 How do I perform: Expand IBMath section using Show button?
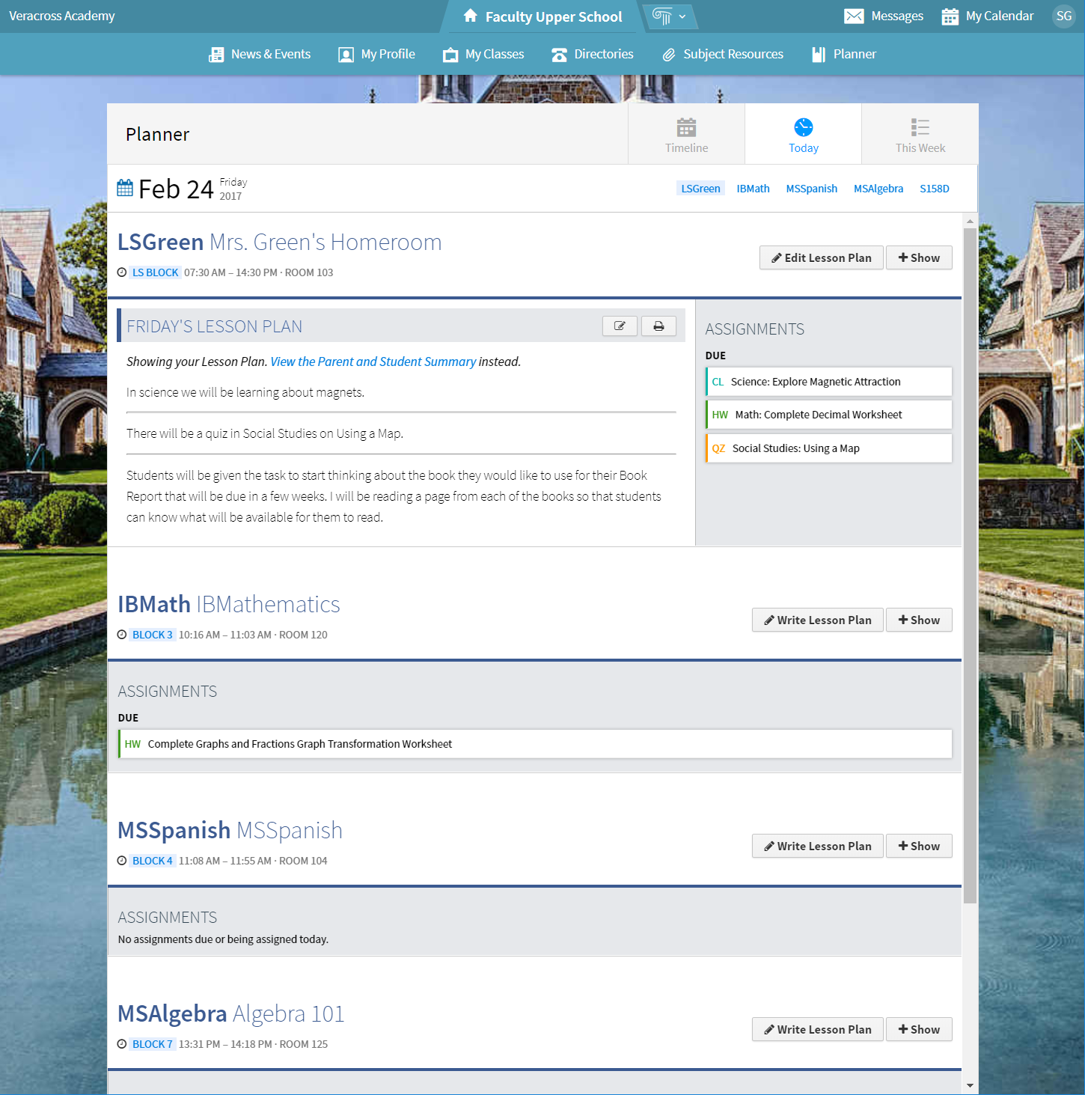919,620
